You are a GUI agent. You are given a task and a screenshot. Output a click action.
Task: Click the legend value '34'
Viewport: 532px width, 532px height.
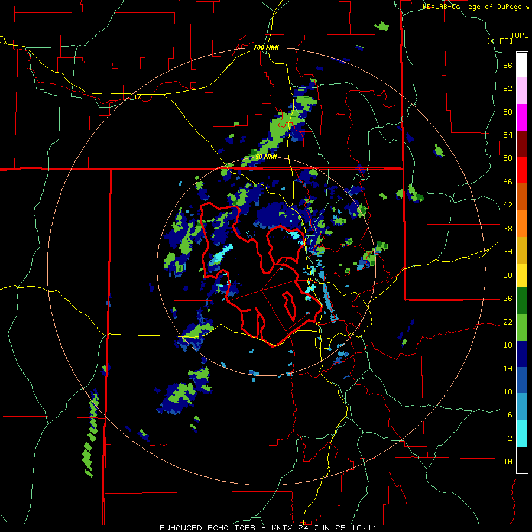(x=508, y=251)
